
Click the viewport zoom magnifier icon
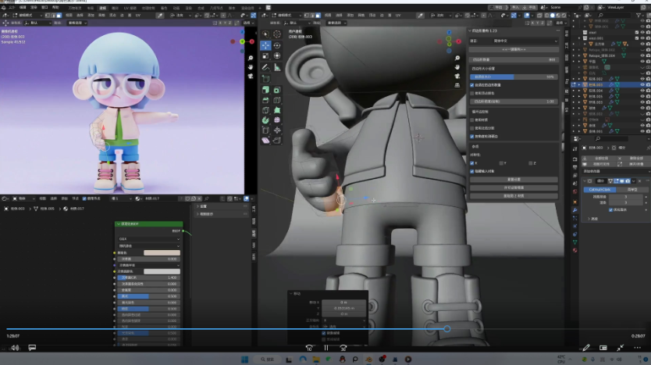point(457,58)
